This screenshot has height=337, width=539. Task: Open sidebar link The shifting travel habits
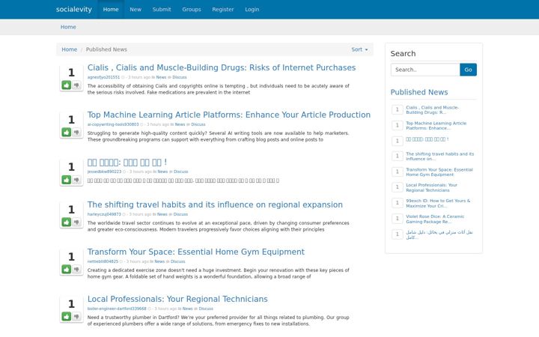pos(439,157)
